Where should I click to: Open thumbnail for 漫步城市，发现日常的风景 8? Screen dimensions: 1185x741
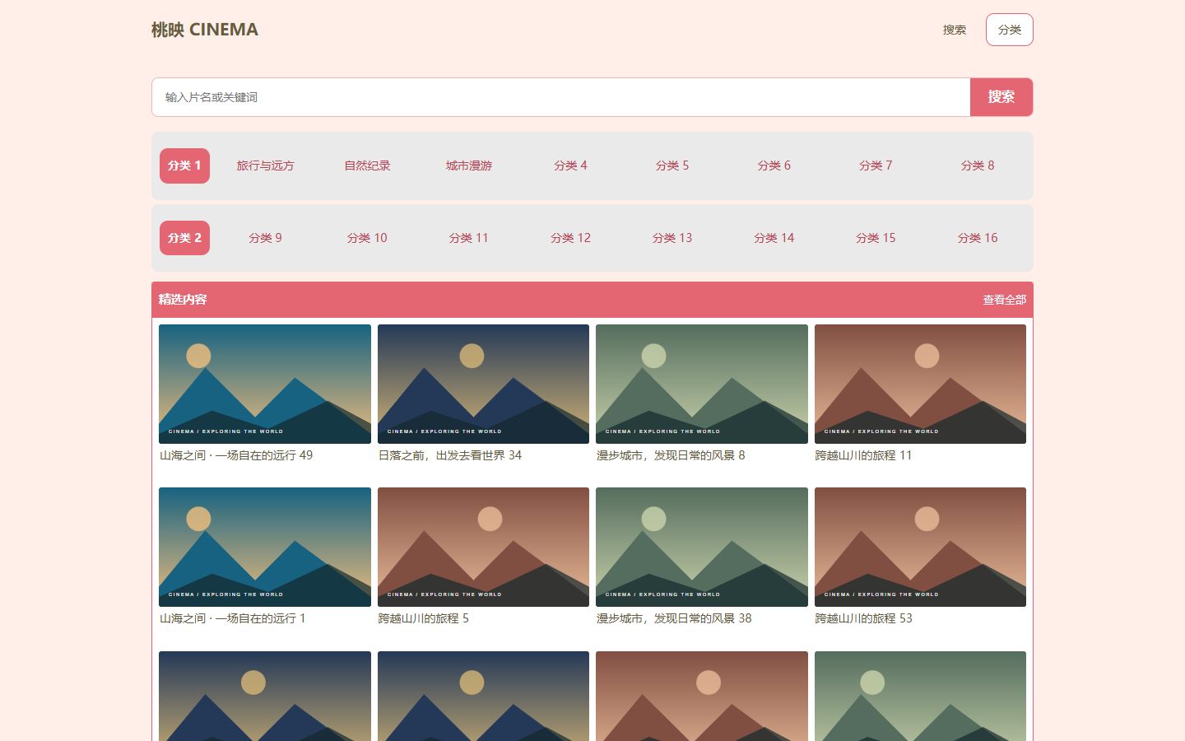[x=702, y=384]
